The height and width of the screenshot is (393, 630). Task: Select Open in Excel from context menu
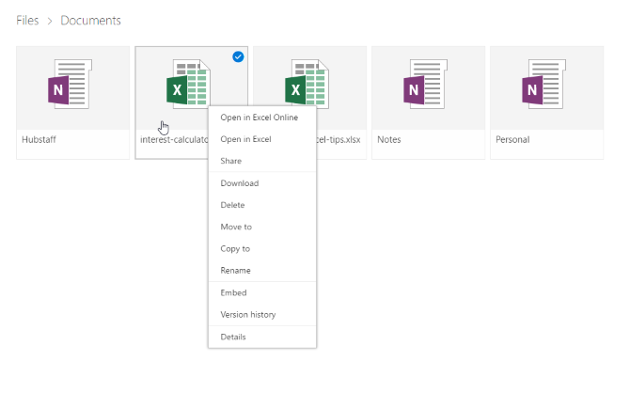245,139
